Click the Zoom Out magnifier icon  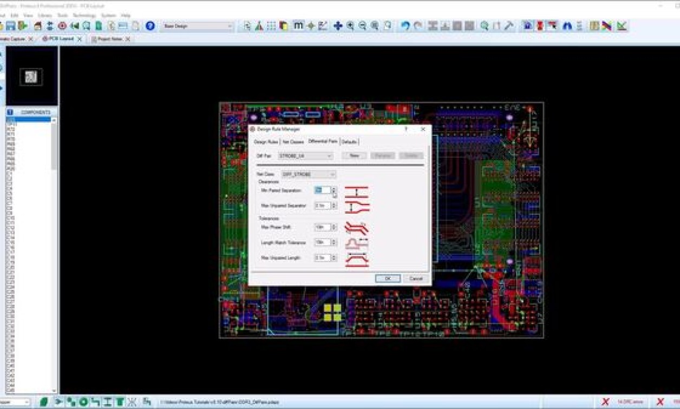click(x=362, y=26)
